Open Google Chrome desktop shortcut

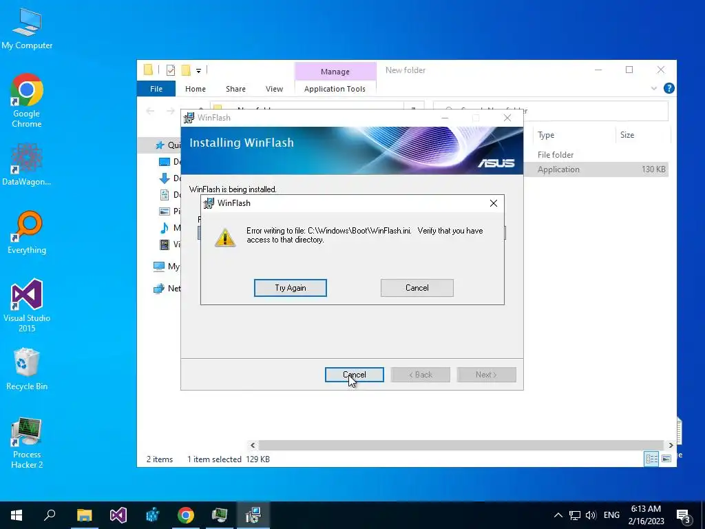coord(27,101)
